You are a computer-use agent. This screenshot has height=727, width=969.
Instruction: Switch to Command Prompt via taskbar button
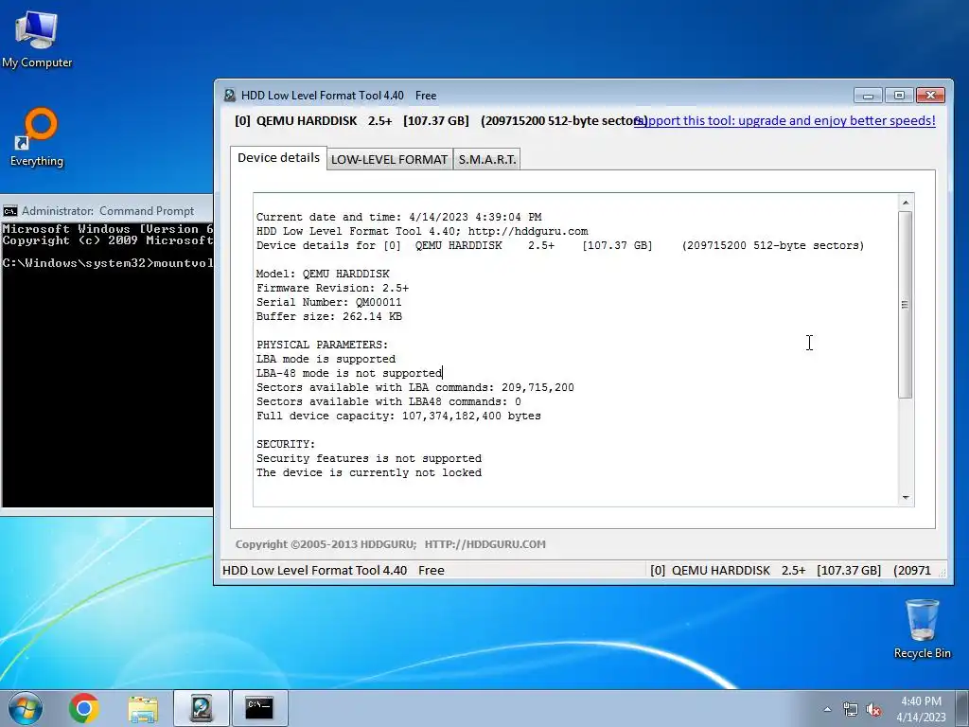pyautogui.click(x=259, y=708)
